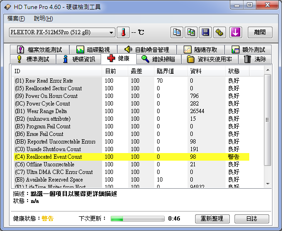Select row (BB) Reported Uncorrectable Errors

point(132,142)
